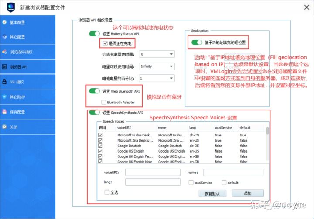
Task: Uncheck the Google Deutsch voice checkbox
Action: click(100, 146)
